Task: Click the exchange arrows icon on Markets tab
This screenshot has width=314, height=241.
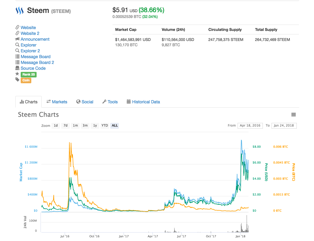Action: tap(49, 101)
